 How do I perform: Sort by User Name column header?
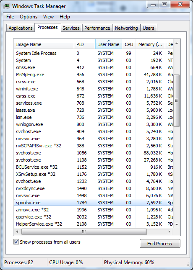pyautogui.click(x=108, y=44)
